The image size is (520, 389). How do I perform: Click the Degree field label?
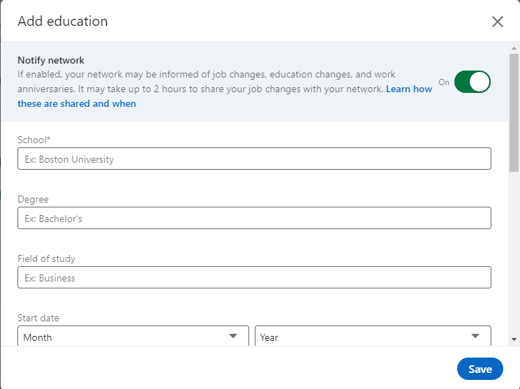coord(33,200)
